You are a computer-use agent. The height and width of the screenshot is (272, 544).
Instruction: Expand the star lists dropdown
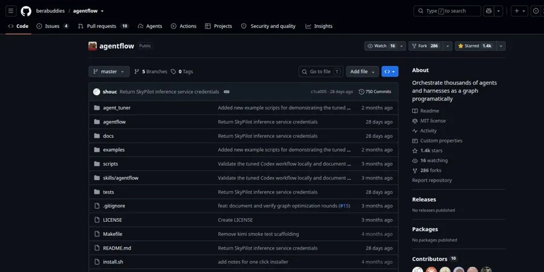(500, 46)
